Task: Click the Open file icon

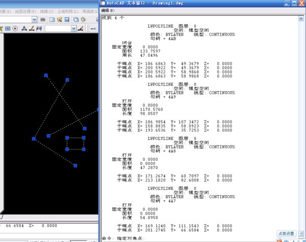Action: pyautogui.click(x=59, y=19)
